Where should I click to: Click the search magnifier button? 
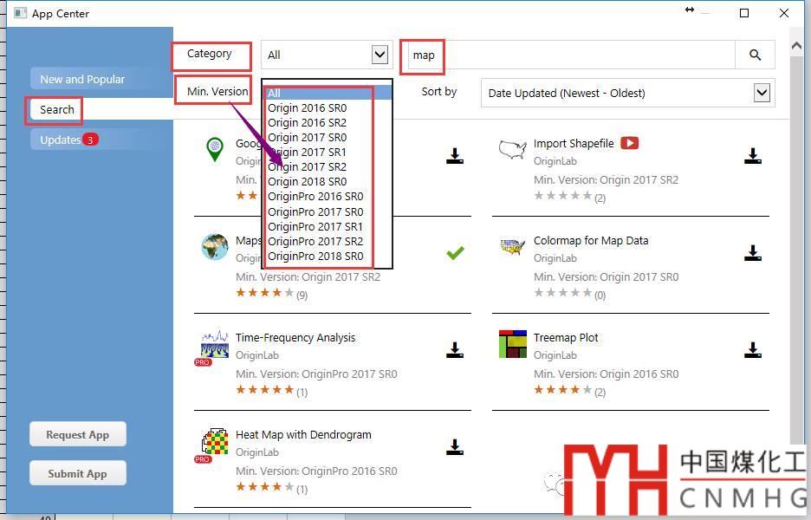click(755, 55)
